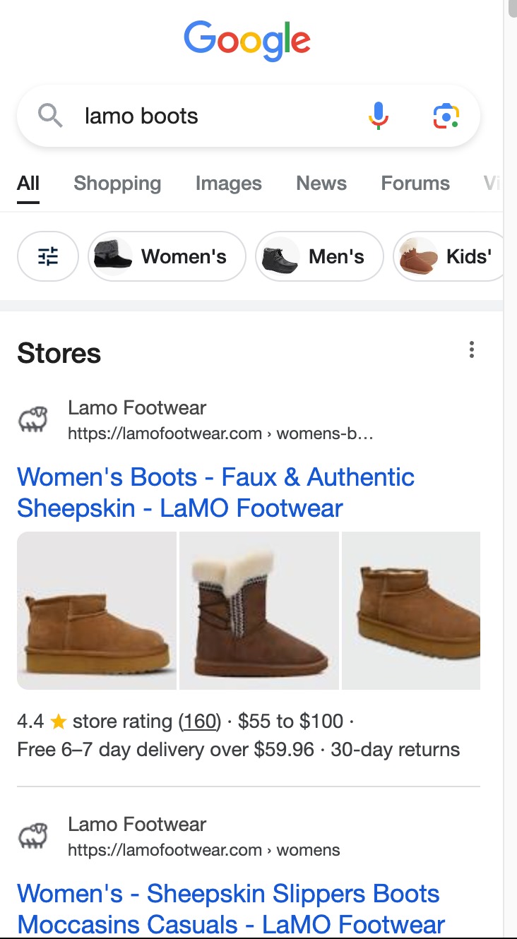Activate voice search with the microphone icon

click(379, 115)
